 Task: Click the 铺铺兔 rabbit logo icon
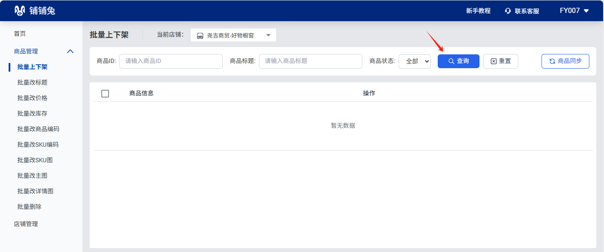pyautogui.click(x=20, y=11)
